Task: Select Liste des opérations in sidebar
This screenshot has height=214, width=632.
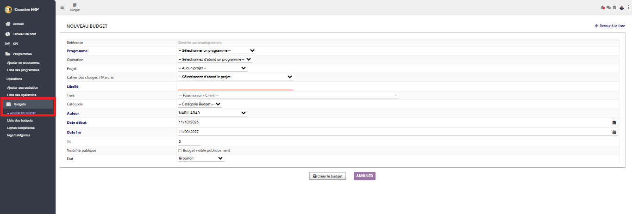Action: pyautogui.click(x=22, y=95)
